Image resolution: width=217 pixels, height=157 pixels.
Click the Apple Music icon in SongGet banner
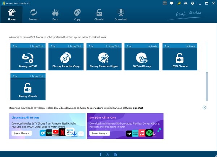point(142,133)
